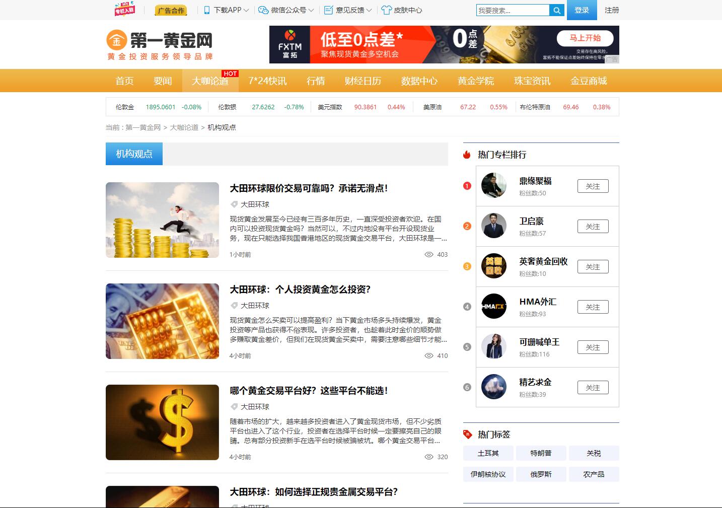This screenshot has width=722, height=508.
Task: Click the 皮肤中心 shirt icon
Action: 386,10
